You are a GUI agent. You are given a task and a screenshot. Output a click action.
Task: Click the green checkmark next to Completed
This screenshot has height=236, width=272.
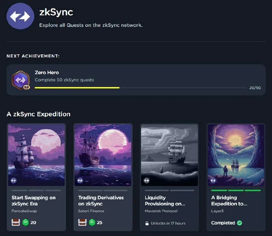click(x=240, y=223)
